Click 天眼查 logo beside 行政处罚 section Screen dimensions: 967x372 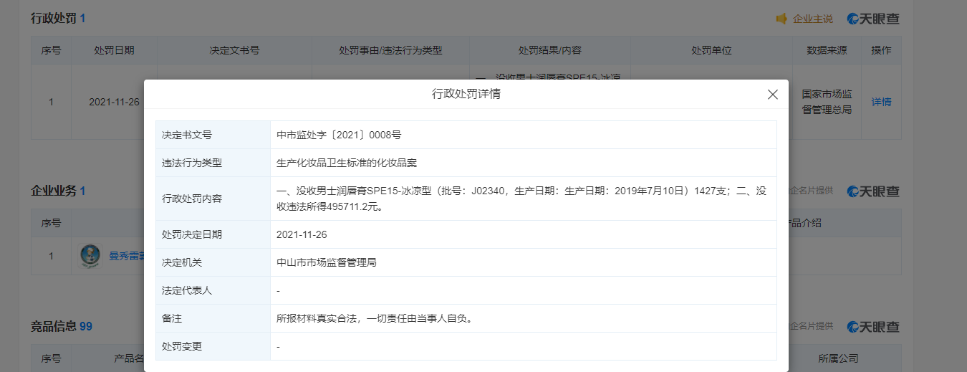click(872, 19)
